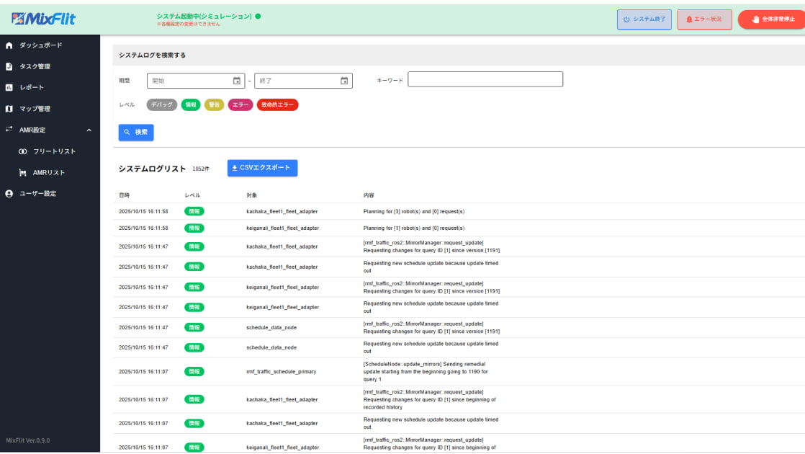Click the Map Management (マップ管理) map icon

coord(9,109)
